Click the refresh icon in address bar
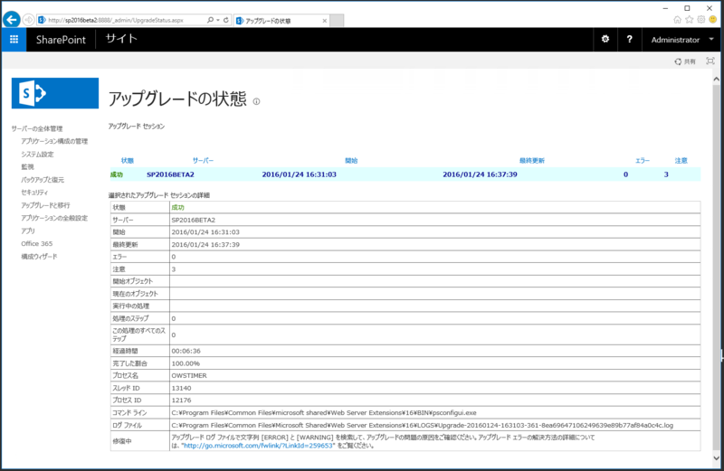This screenshot has width=724, height=471. (x=225, y=20)
